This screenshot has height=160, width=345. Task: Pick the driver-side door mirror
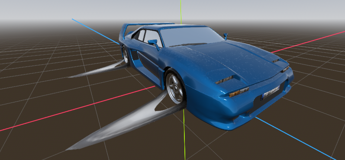coord(154,44)
